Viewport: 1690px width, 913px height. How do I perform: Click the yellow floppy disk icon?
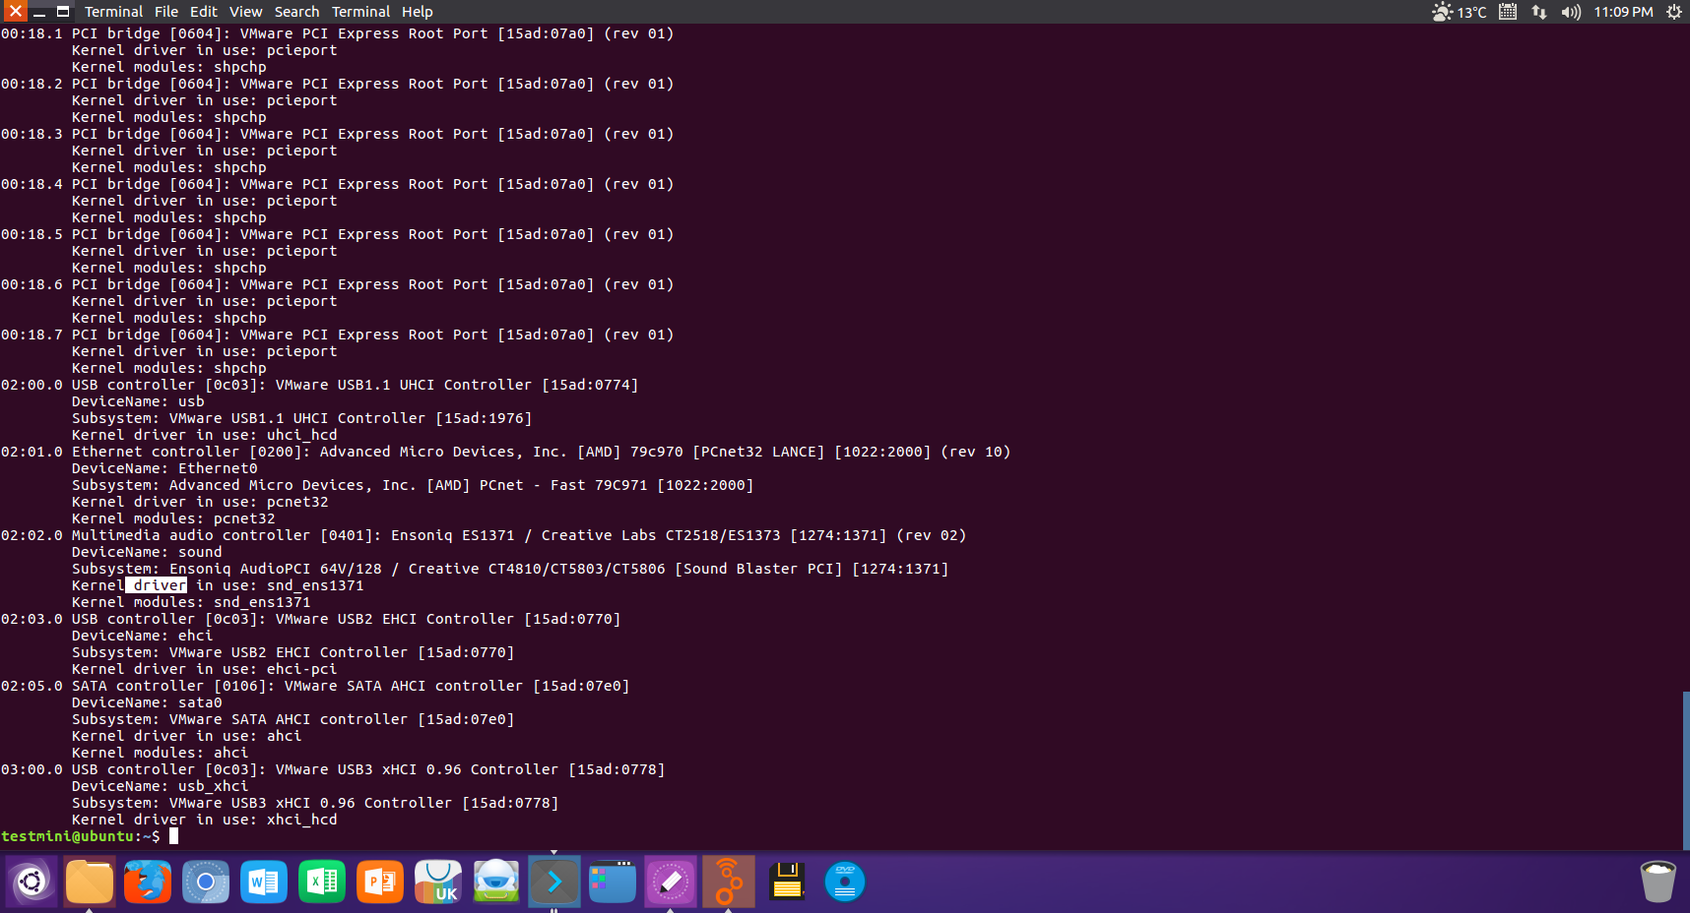[787, 882]
